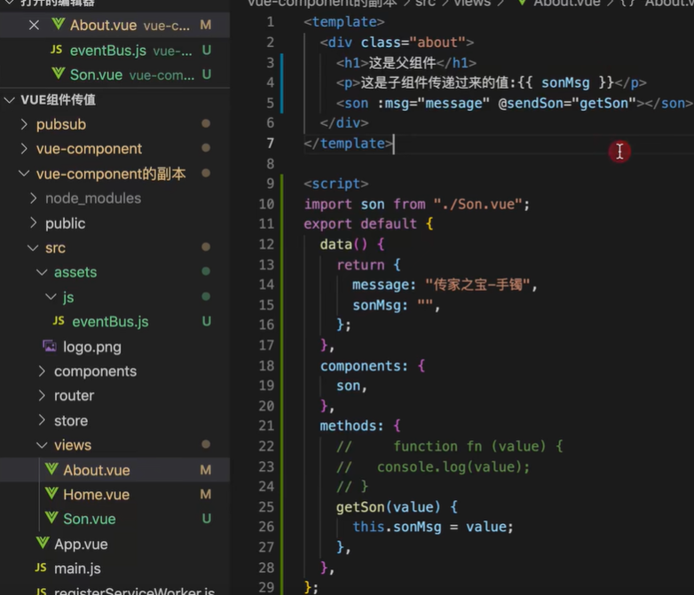Image resolution: width=694 pixels, height=595 pixels.
Task: Click the getSon(value) method definition
Action: coord(388,507)
